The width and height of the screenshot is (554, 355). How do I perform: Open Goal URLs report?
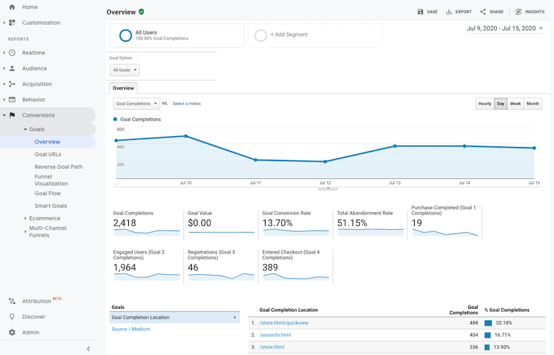(48, 154)
